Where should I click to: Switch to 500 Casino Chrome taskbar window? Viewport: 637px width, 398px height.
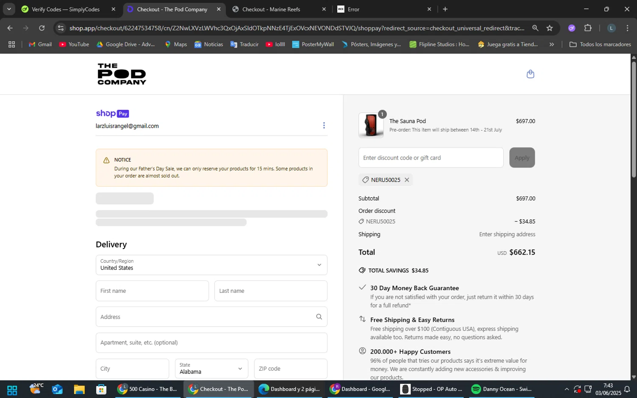pos(147,390)
